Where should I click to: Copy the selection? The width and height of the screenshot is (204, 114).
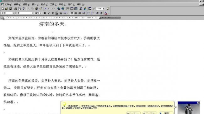click(x=33, y=9)
